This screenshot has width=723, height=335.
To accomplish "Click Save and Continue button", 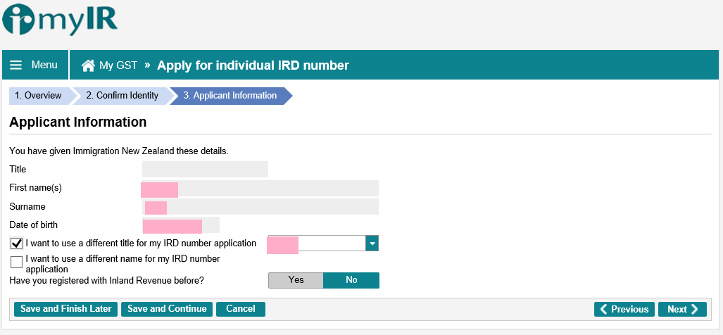I will click(x=167, y=309).
